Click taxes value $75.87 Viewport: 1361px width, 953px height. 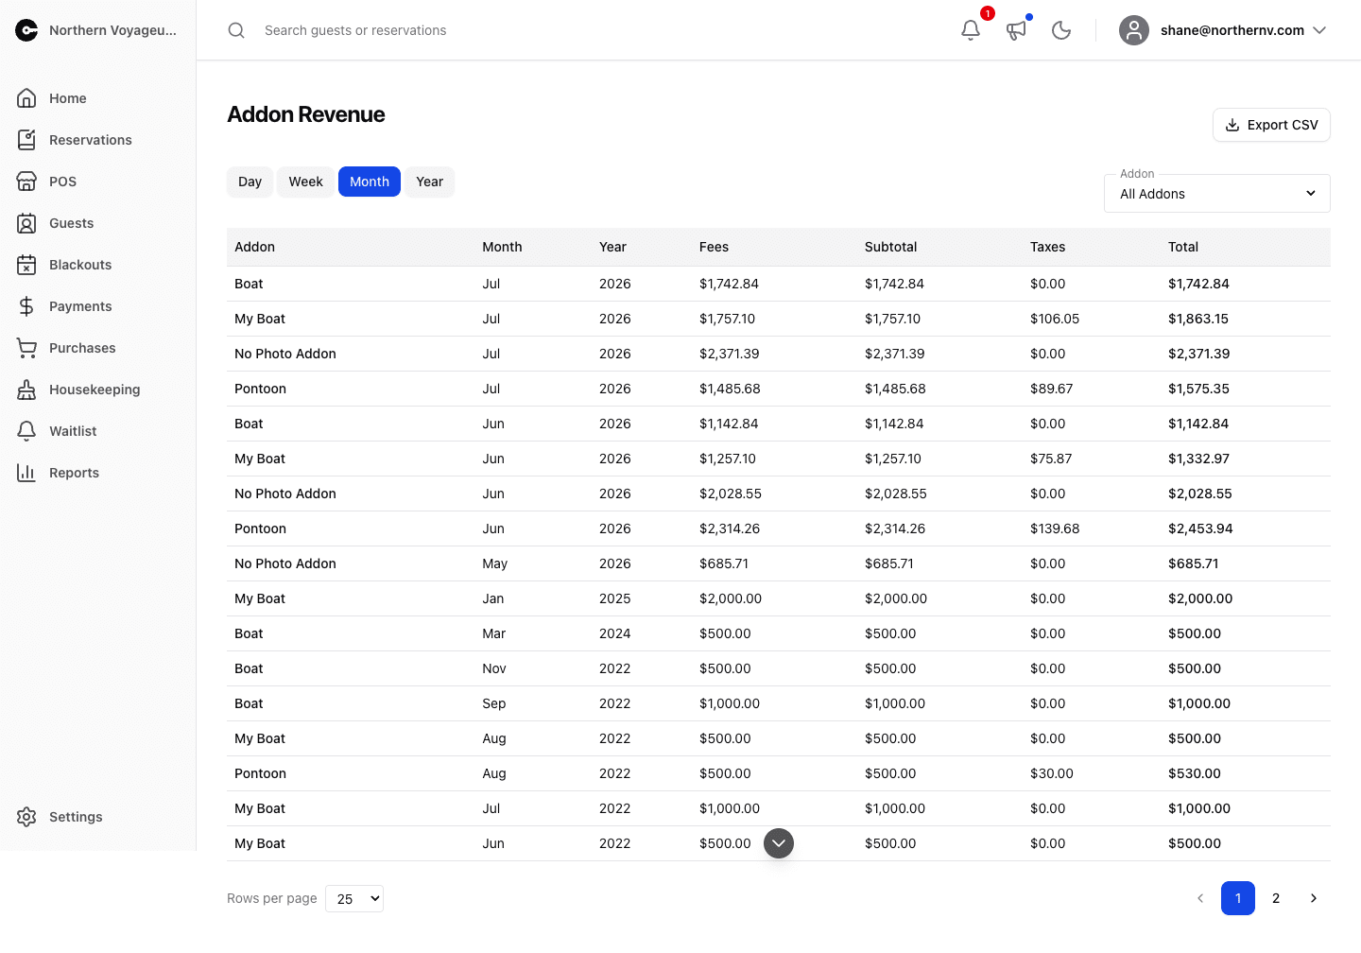(1051, 459)
